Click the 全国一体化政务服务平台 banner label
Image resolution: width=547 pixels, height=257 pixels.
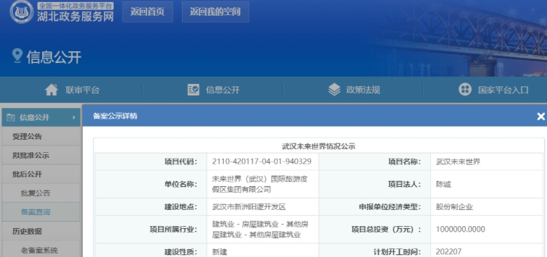pyautogui.click(x=76, y=5)
